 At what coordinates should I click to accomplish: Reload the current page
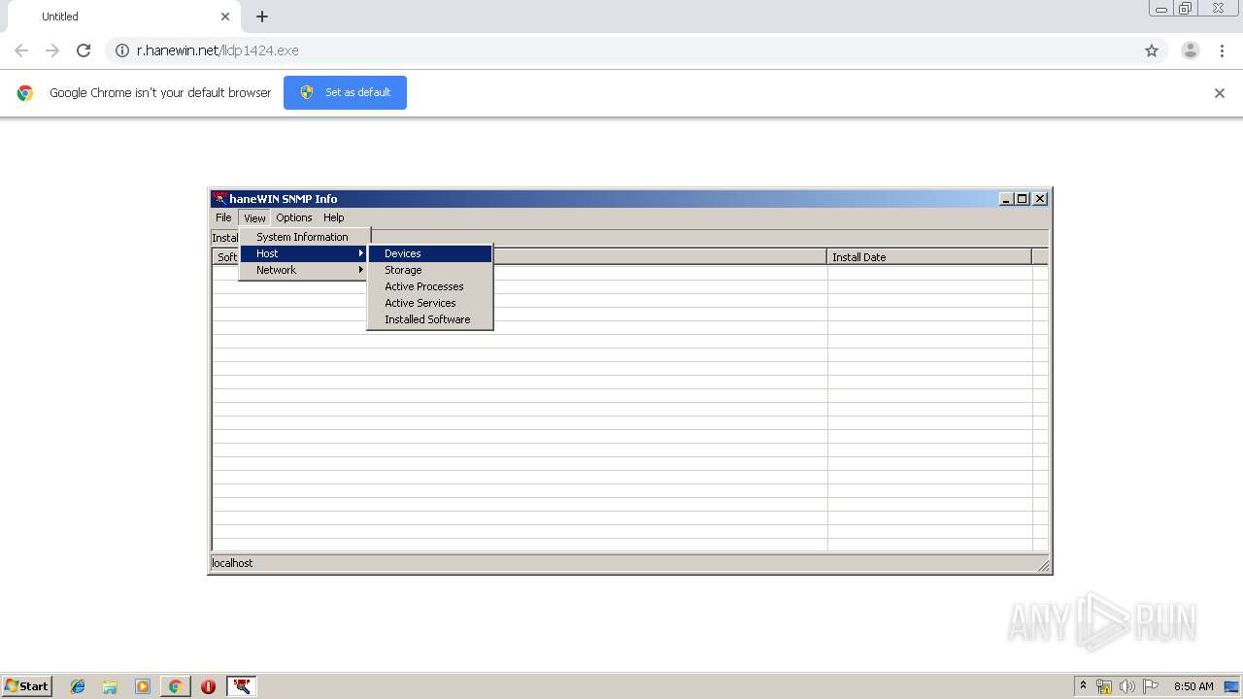[x=84, y=50]
